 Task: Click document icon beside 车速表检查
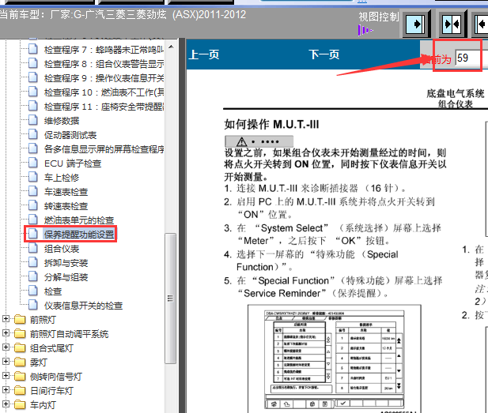point(33,191)
